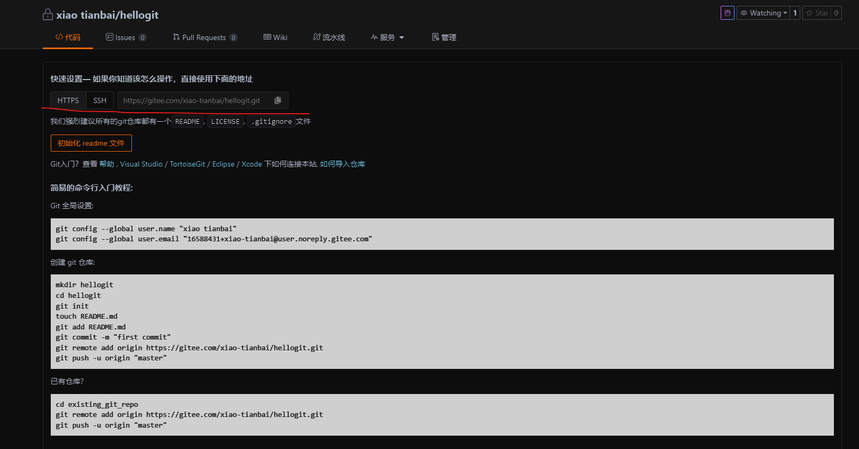Image resolution: width=859 pixels, height=449 pixels.
Task: Click the 'git init' command line
Action: [x=72, y=306]
